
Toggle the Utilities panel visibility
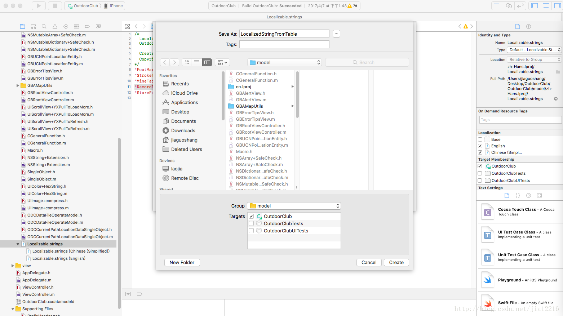(x=557, y=6)
